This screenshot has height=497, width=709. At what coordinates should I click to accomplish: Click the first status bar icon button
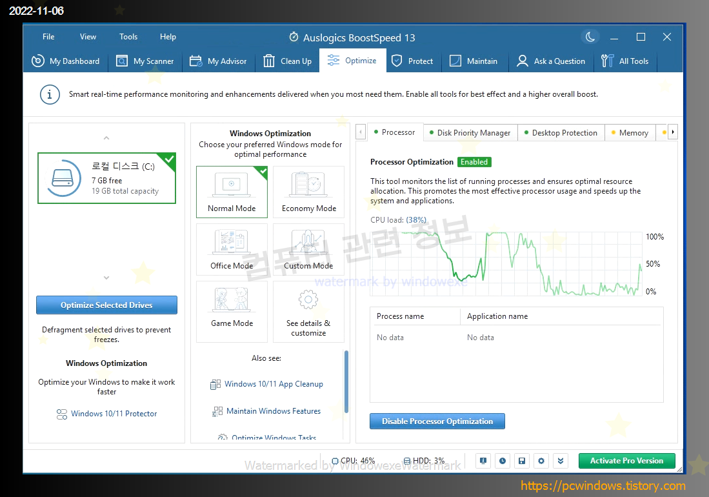pos(483,461)
